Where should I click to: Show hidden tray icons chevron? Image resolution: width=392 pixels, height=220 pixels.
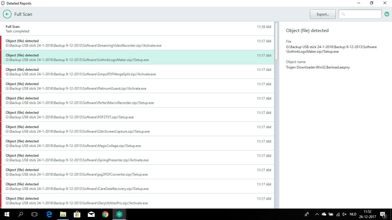coord(317,214)
